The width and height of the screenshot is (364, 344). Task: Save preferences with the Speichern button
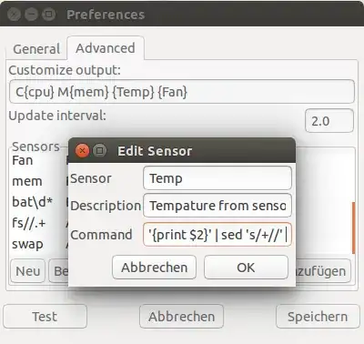point(318,317)
